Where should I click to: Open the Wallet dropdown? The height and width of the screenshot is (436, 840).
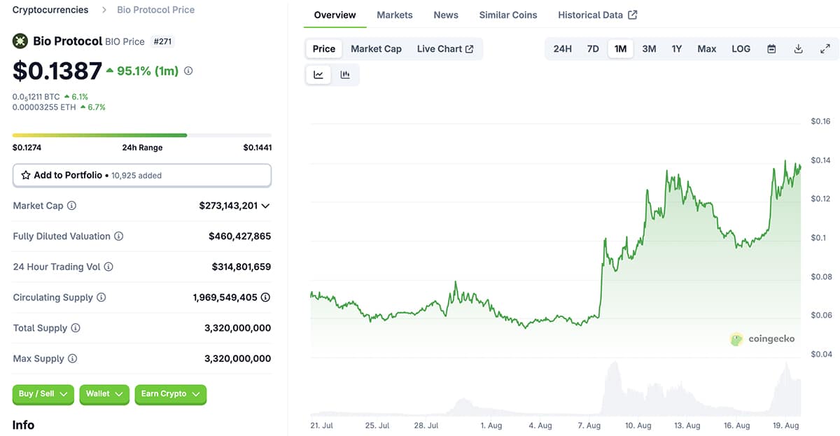pyautogui.click(x=104, y=394)
